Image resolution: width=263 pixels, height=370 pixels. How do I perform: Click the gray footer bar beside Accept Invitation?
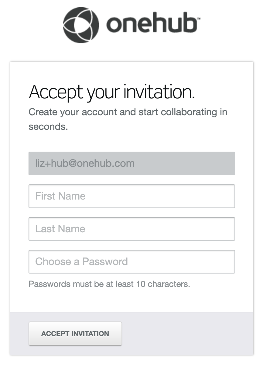pos(187,334)
